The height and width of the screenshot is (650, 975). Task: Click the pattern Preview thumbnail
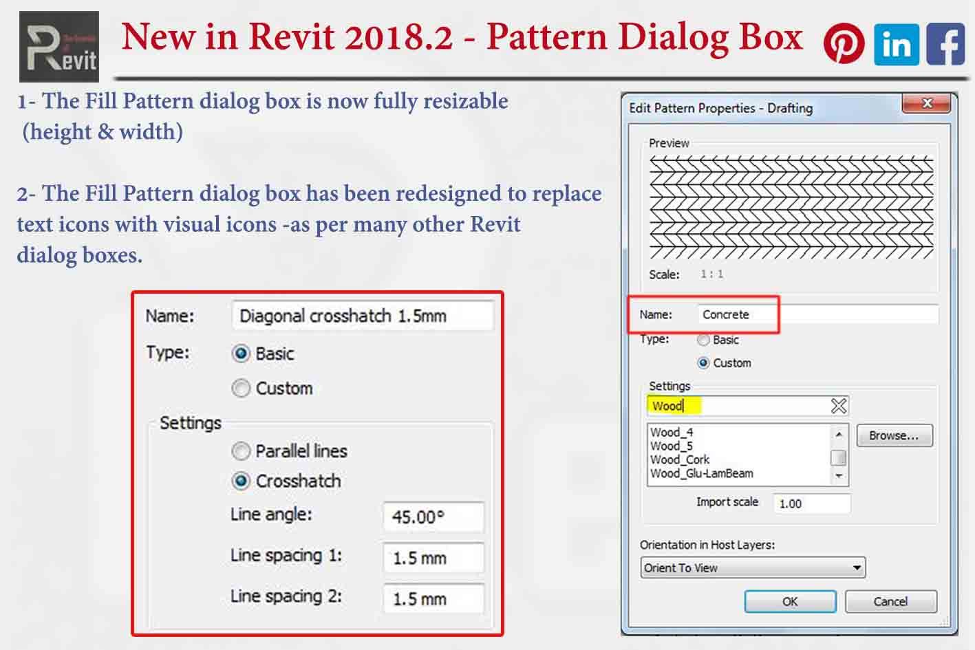pos(791,208)
